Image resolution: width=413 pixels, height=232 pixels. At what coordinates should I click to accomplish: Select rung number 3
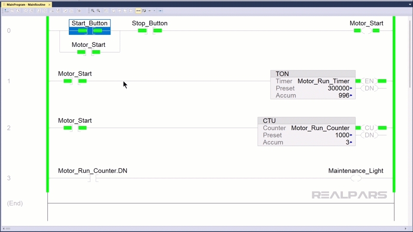(x=9, y=178)
